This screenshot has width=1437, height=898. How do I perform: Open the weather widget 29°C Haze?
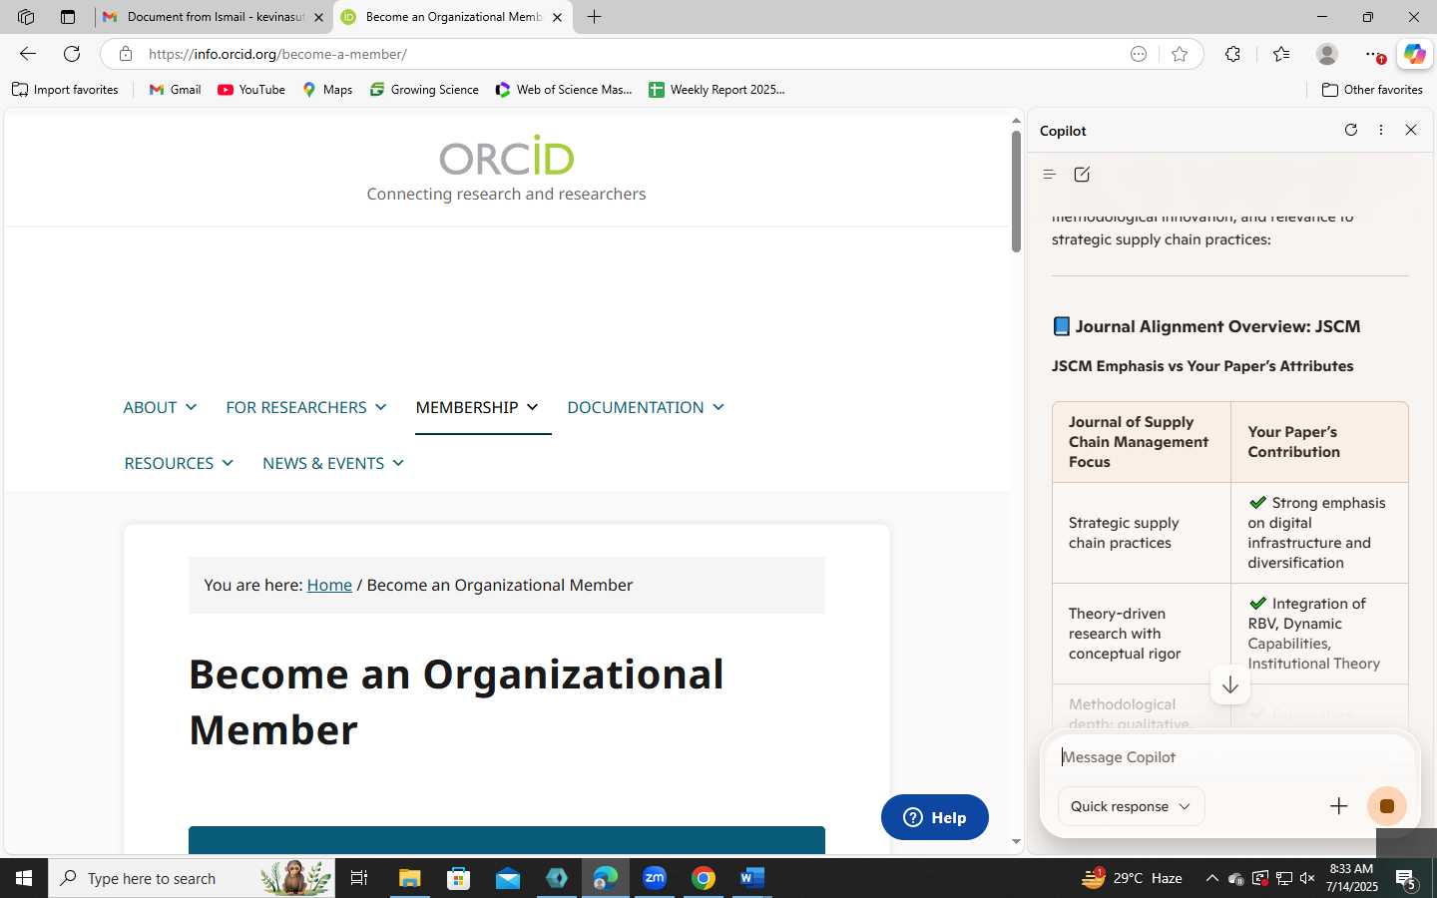tap(1133, 878)
